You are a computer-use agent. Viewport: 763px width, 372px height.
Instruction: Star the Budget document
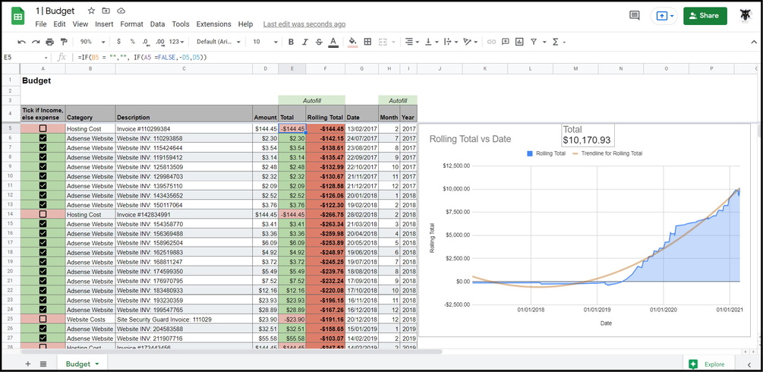[91, 11]
